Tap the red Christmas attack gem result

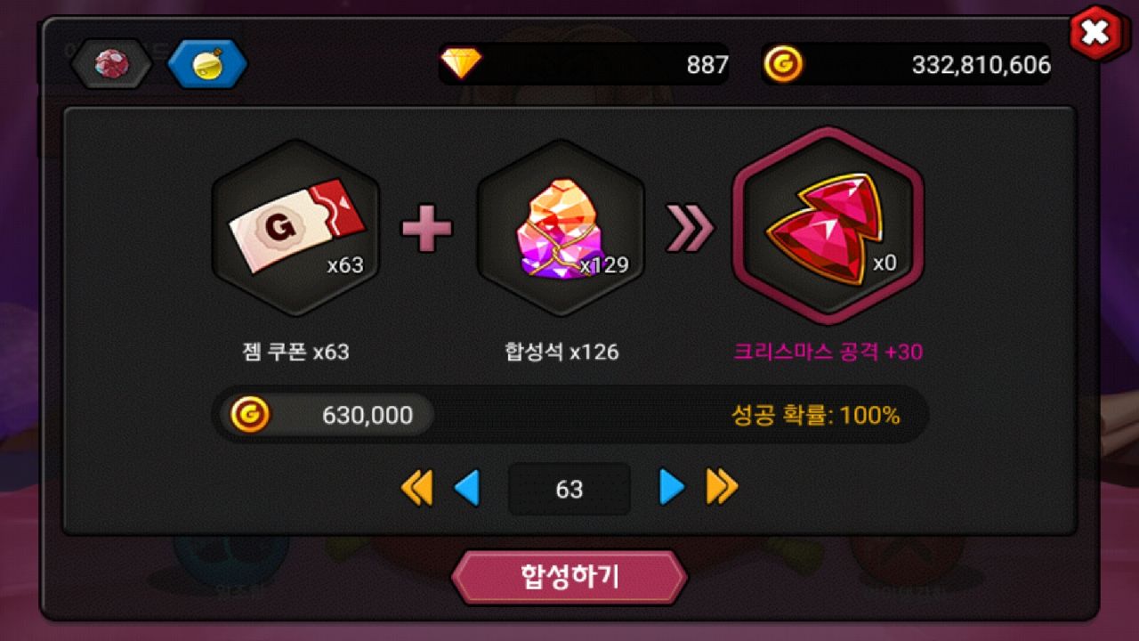coord(828,226)
